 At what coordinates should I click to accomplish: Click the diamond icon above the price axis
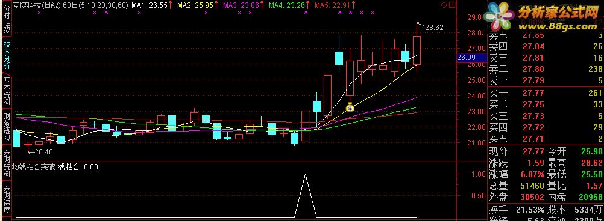tap(444, 5)
